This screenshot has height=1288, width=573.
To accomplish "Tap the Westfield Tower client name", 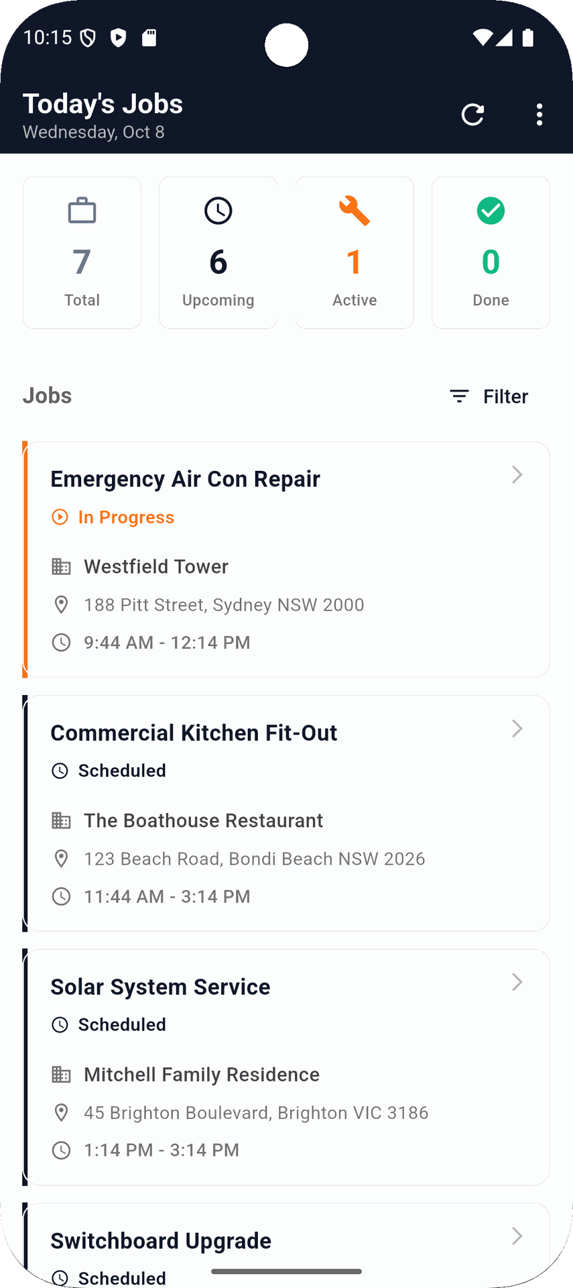I will pos(155,567).
